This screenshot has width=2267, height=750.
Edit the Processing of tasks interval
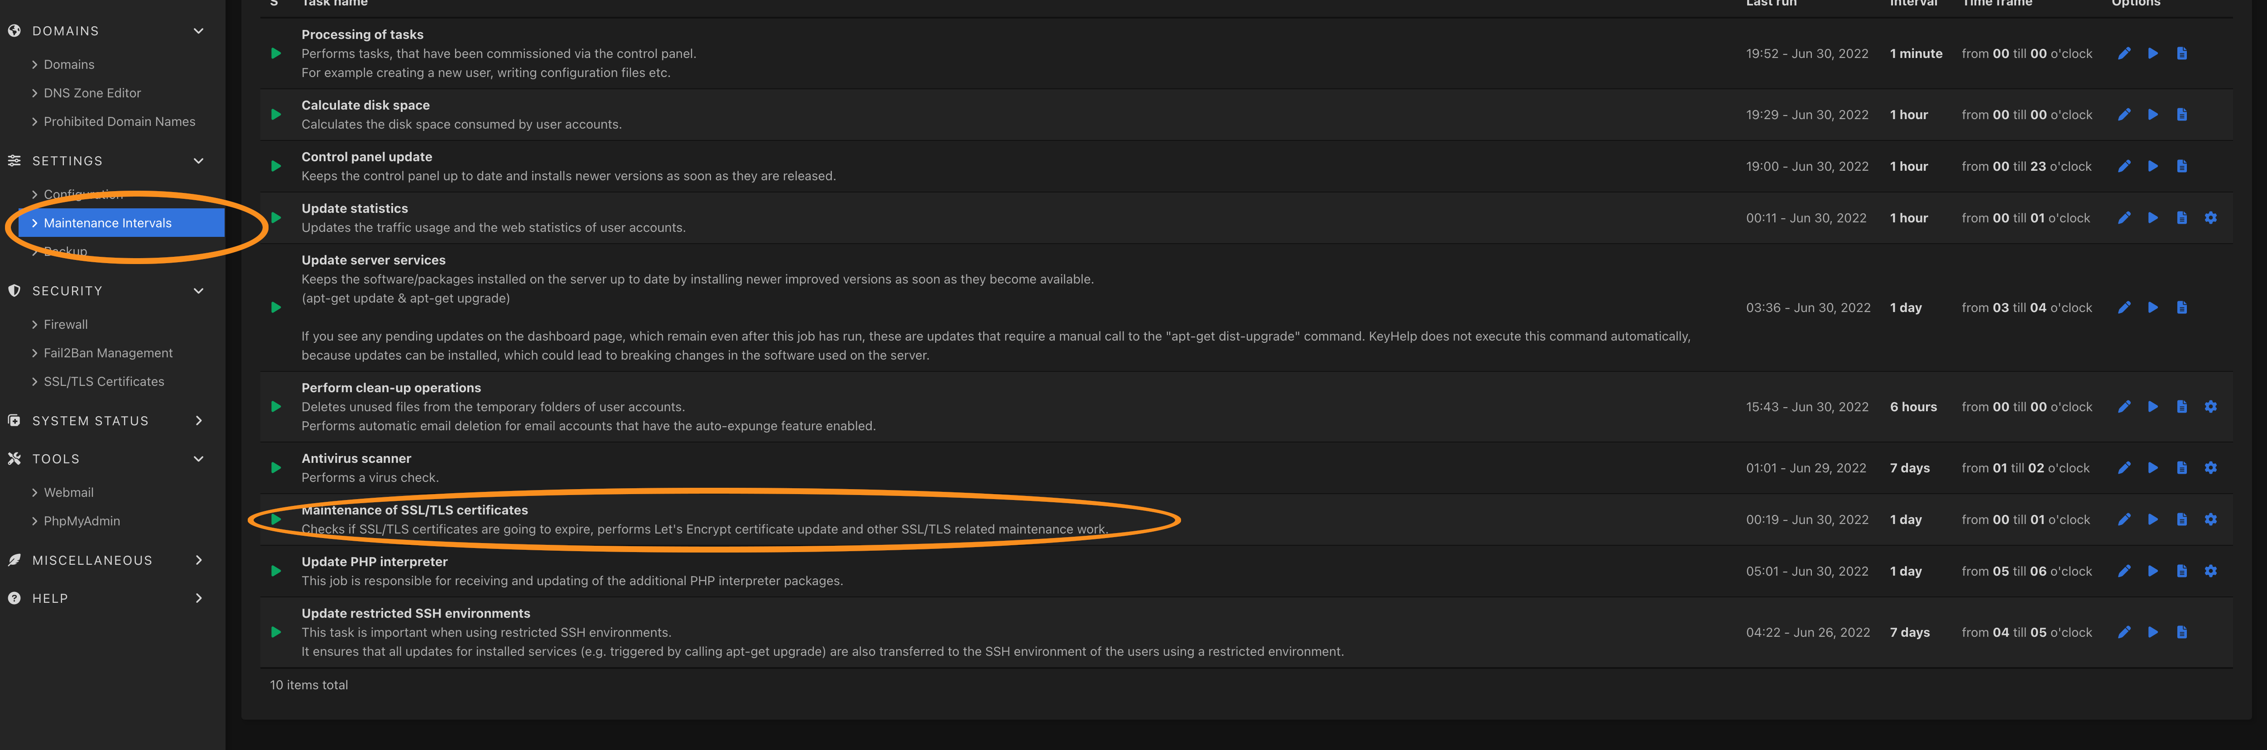[2123, 54]
